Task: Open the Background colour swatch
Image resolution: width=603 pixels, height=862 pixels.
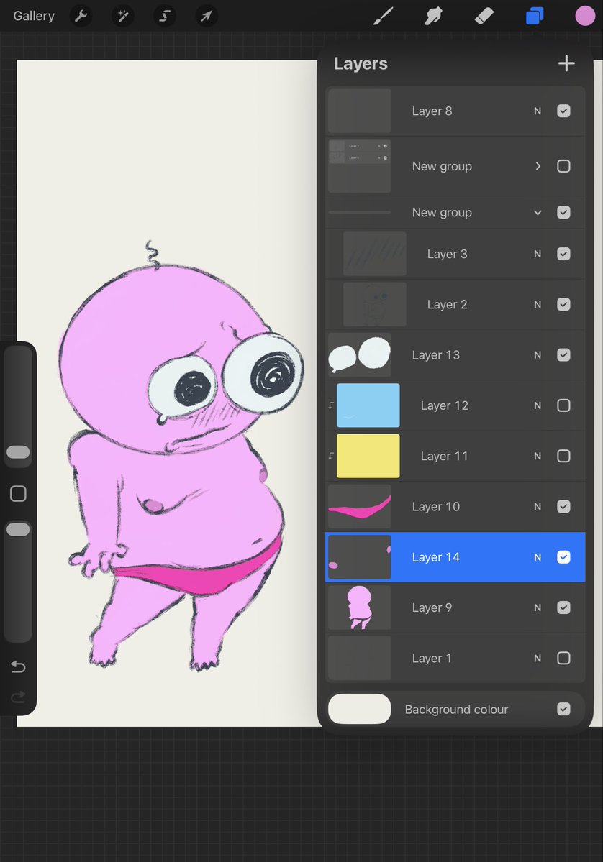Action: 359,709
